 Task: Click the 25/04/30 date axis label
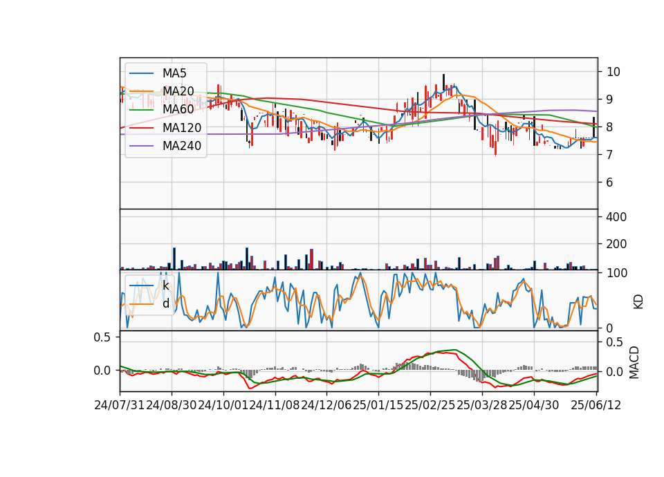[533, 405]
